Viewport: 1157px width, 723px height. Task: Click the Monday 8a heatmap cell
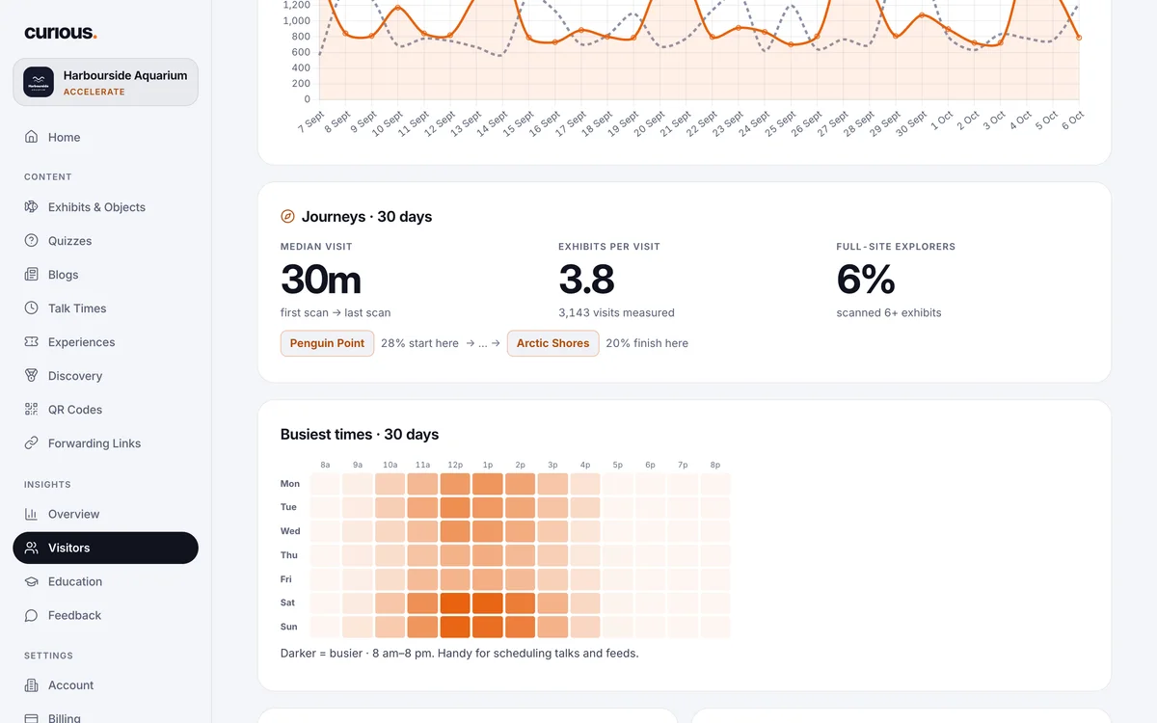[325, 484]
